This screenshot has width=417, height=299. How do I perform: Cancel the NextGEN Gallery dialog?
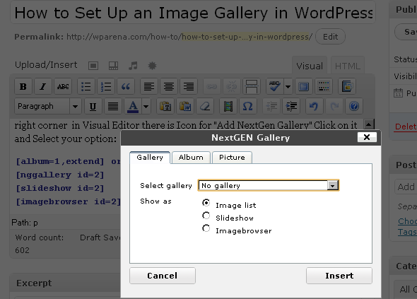tap(163, 276)
